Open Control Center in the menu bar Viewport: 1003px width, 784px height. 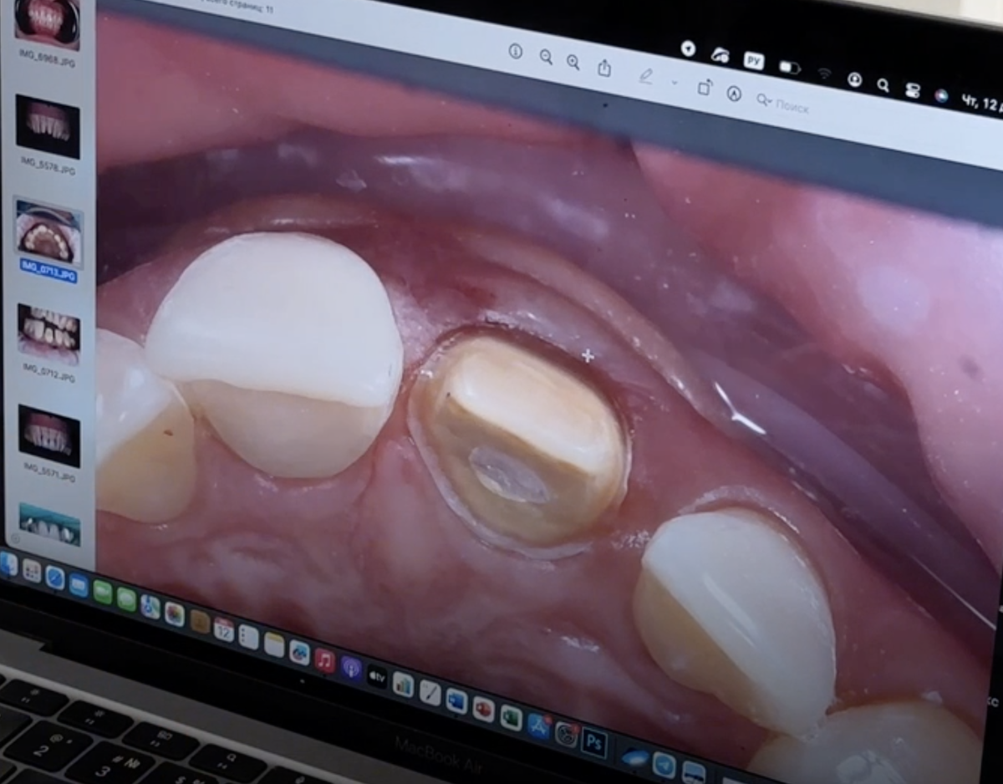tap(913, 90)
